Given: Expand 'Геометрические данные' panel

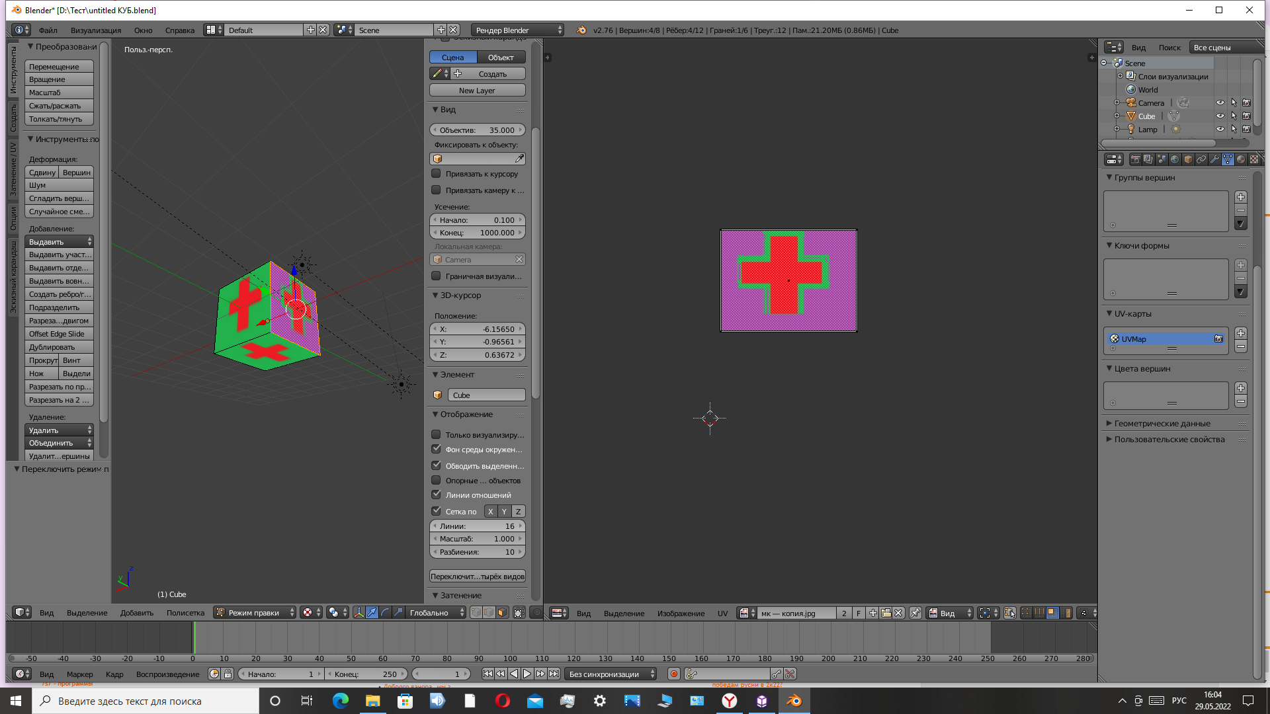Looking at the screenshot, I should (x=1162, y=423).
